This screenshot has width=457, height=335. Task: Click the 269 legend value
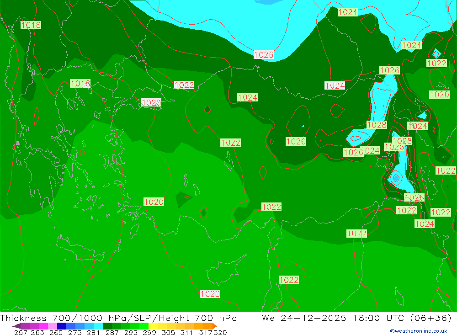(x=56, y=332)
